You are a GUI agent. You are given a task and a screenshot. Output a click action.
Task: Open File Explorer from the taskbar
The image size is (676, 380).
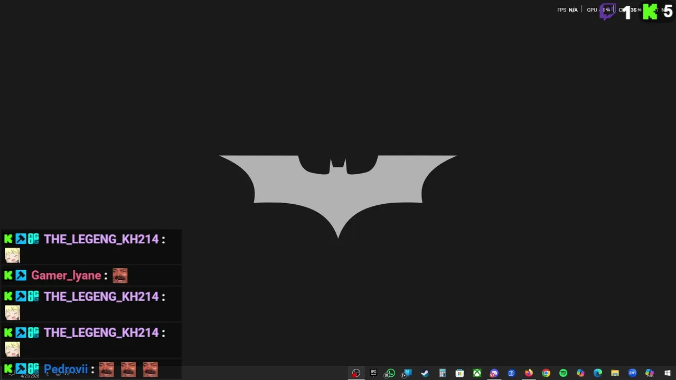[615, 373]
